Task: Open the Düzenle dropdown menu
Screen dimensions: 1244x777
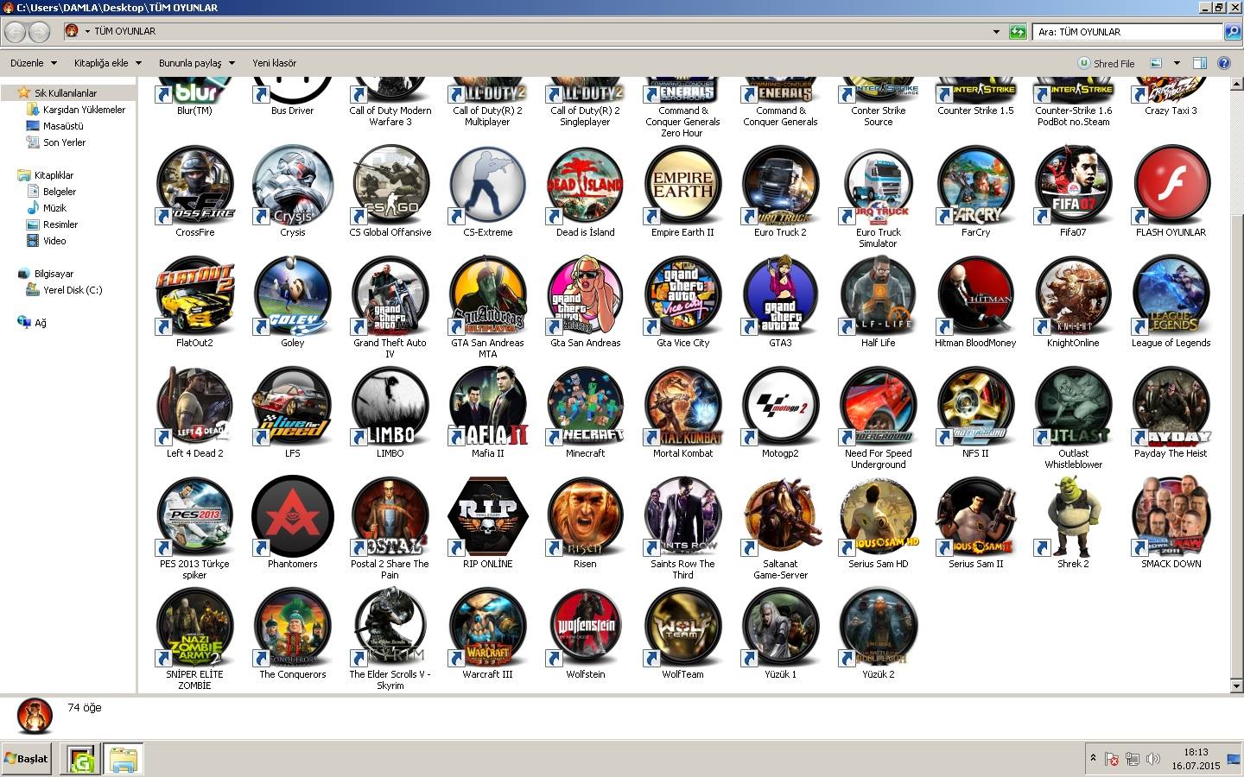Action: [34, 63]
